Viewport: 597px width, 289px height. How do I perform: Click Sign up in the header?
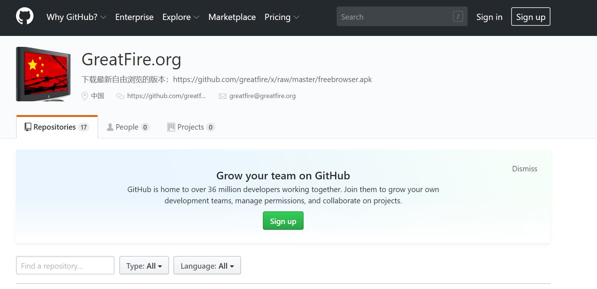(x=531, y=17)
